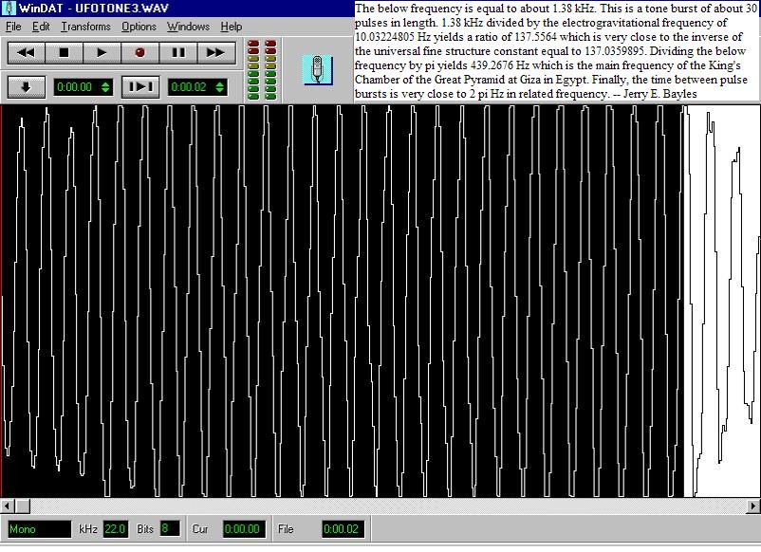
Task: Adjust the 0:00.00 start time stepper
Action: click(105, 87)
